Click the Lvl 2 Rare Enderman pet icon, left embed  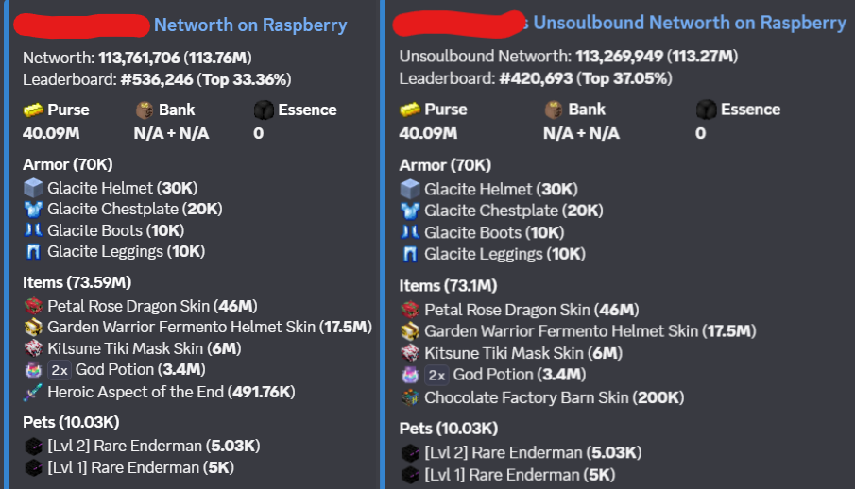point(33,446)
